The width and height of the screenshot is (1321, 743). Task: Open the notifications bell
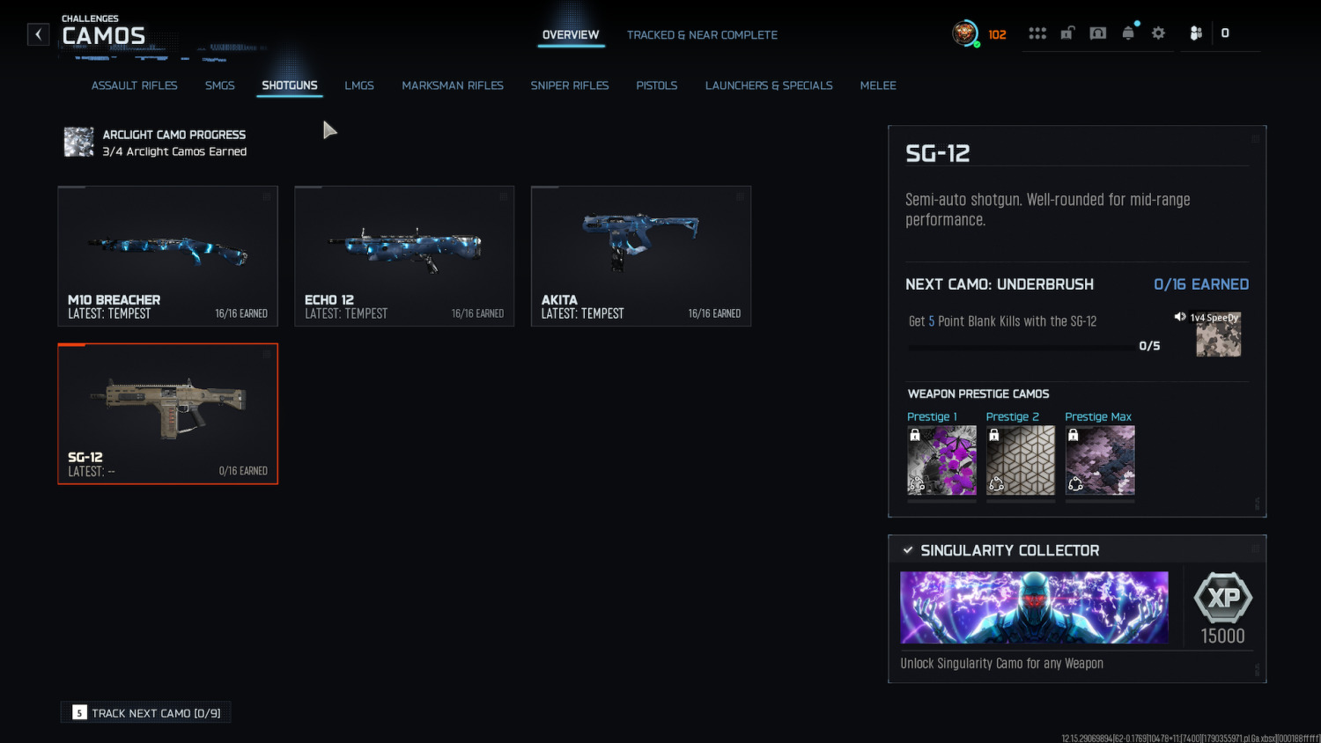[x=1128, y=33]
